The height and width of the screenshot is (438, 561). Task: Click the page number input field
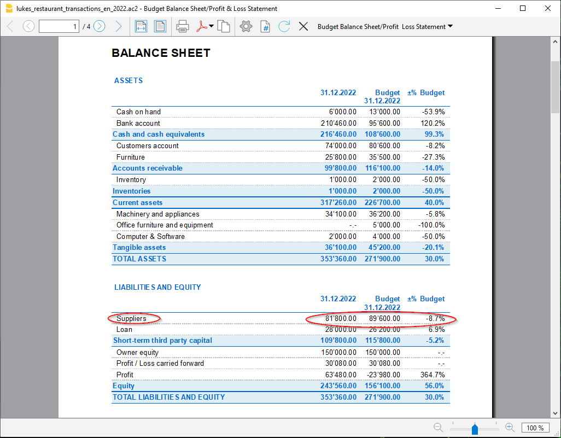pyautogui.click(x=59, y=26)
